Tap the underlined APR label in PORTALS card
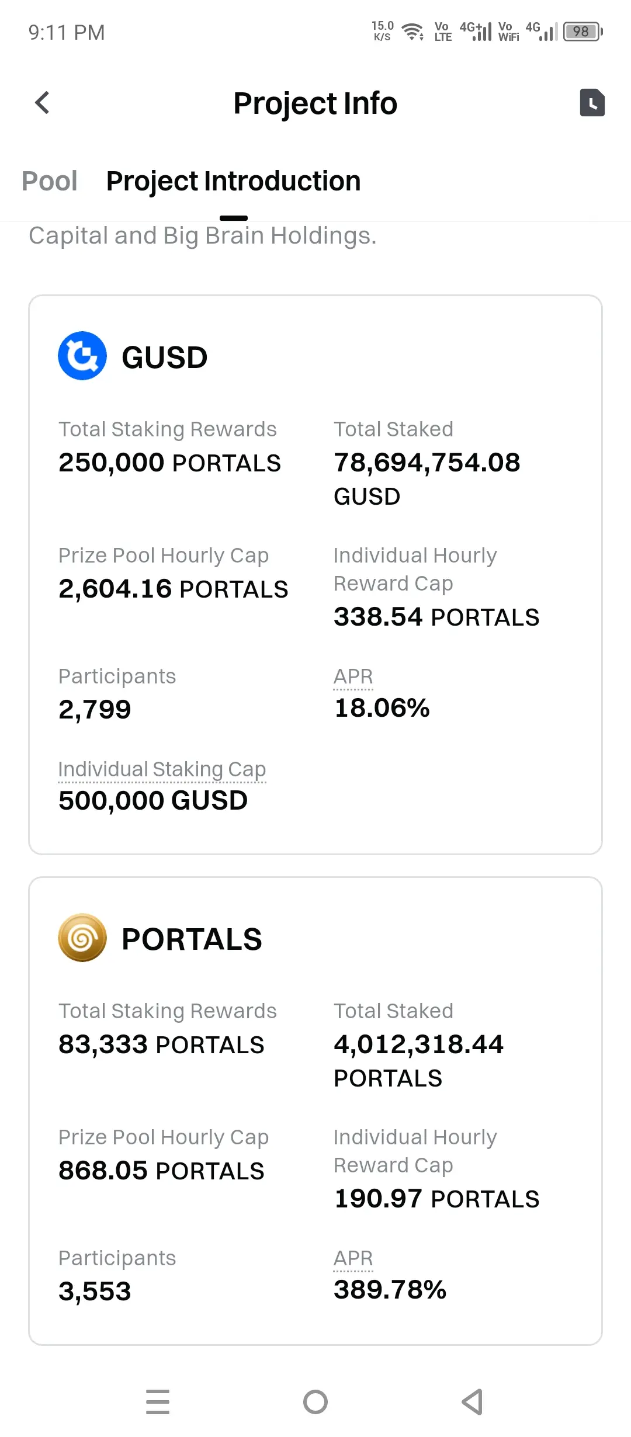 pos(353,1258)
